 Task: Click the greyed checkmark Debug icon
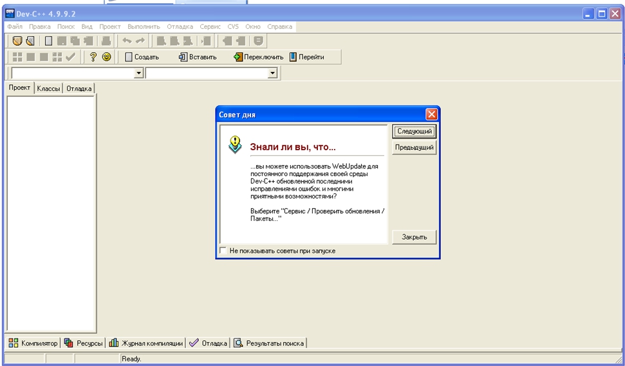(x=71, y=57)
